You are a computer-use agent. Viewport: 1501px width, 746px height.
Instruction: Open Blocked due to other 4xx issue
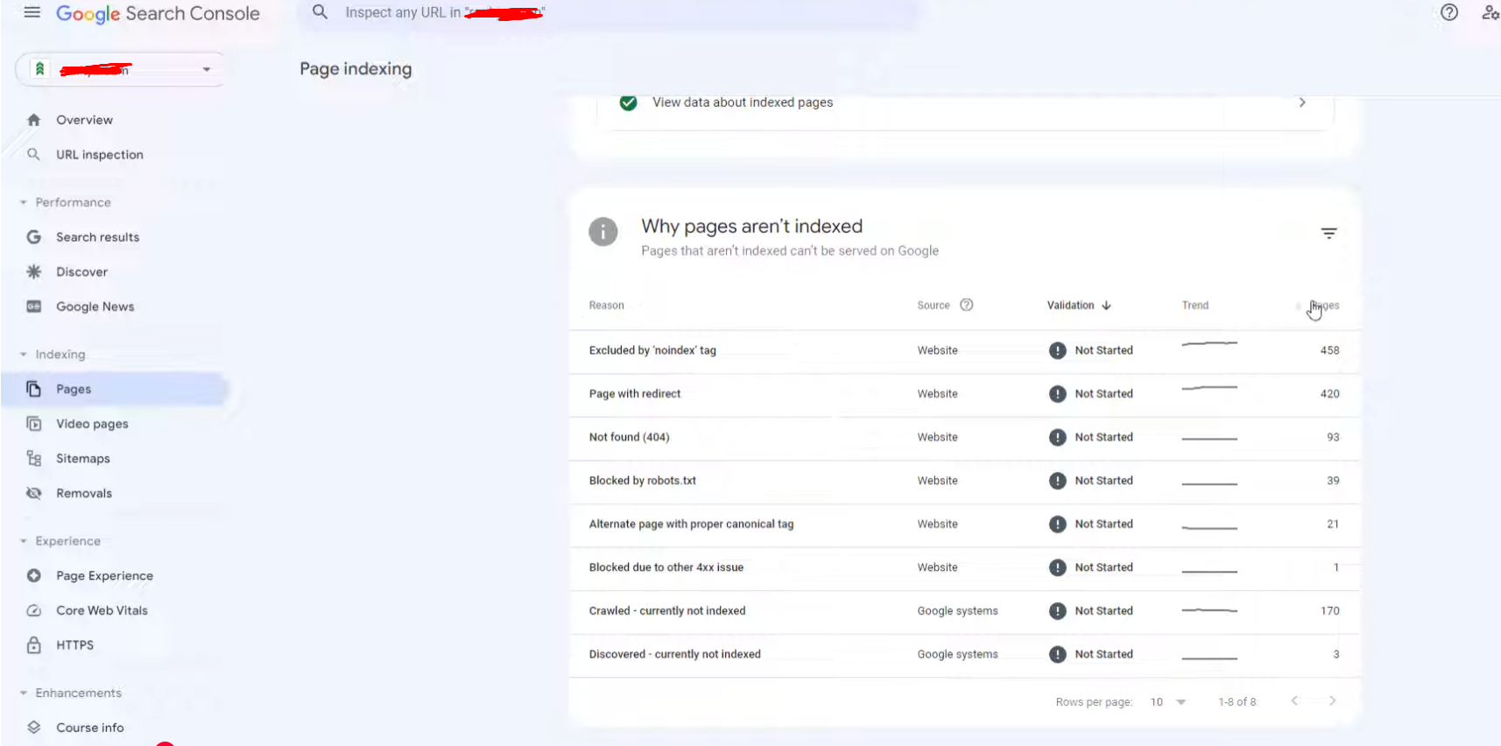pos(964,567)
